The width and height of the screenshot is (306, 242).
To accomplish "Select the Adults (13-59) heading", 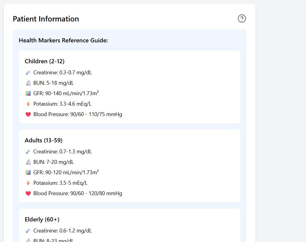I will point(43,140).
